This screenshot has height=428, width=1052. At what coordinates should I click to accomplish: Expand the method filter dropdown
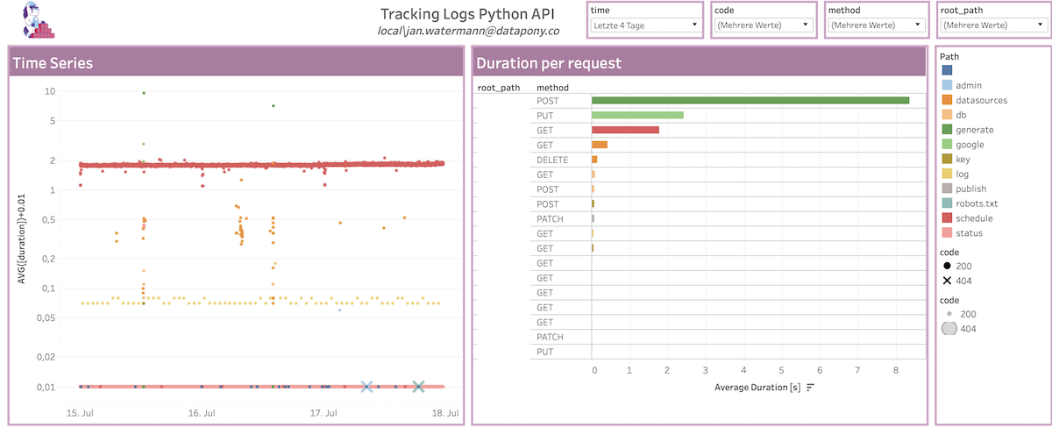point(878,25)
